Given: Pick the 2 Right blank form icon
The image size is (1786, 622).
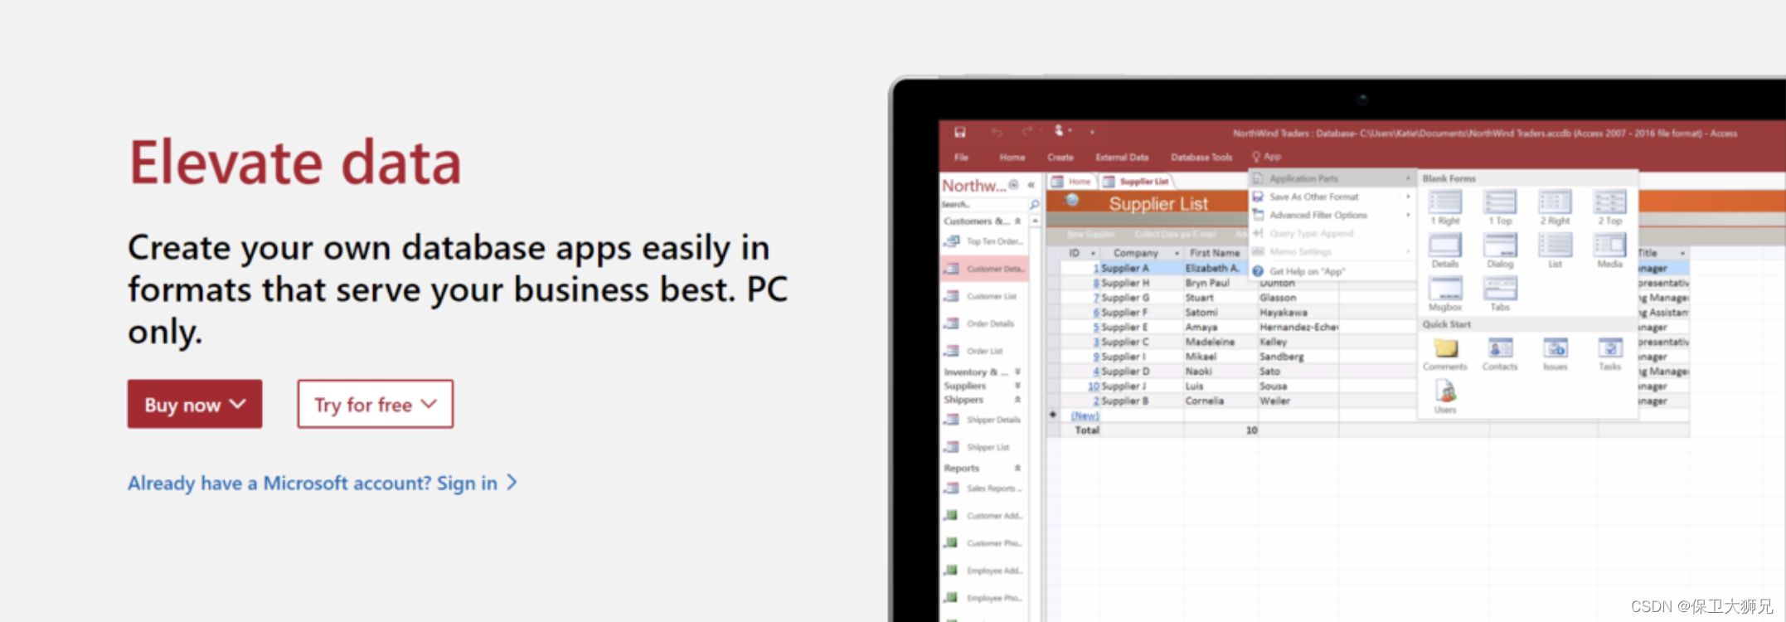Looking at the screenshot, I should tap(1555, 207).
